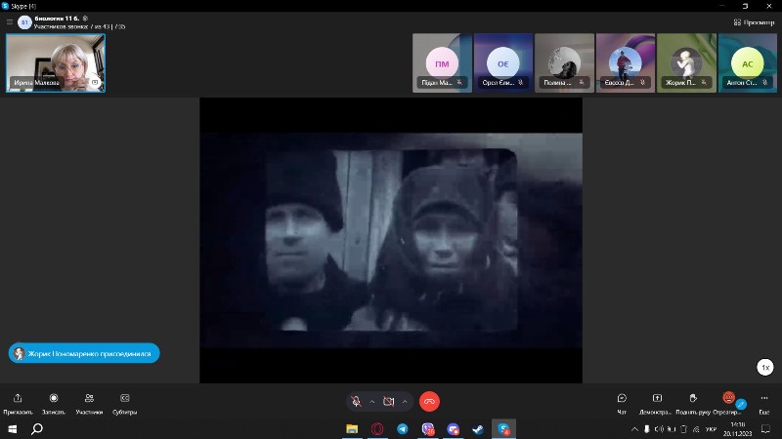Open volume control in system tray
Screen dimensions: 782x439
pyautogui.click(x=658, y=429)
